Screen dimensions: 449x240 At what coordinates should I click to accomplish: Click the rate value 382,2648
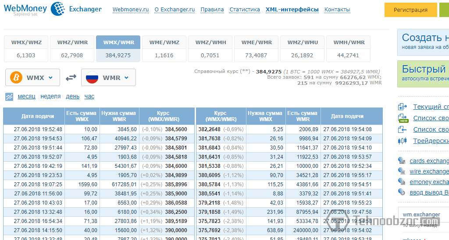click(x=209, y=129)
